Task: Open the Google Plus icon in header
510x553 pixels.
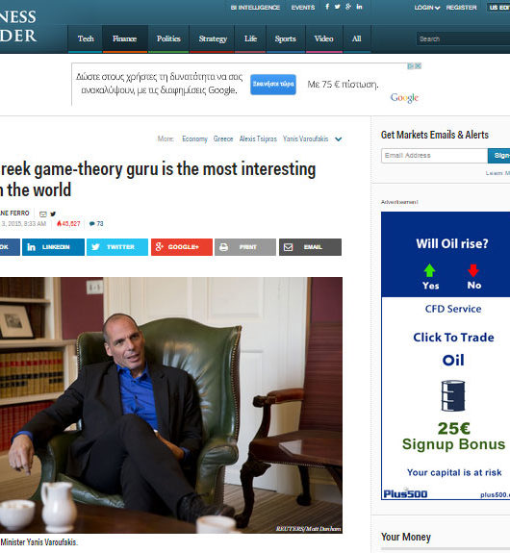Action: [x=348, y=7]
